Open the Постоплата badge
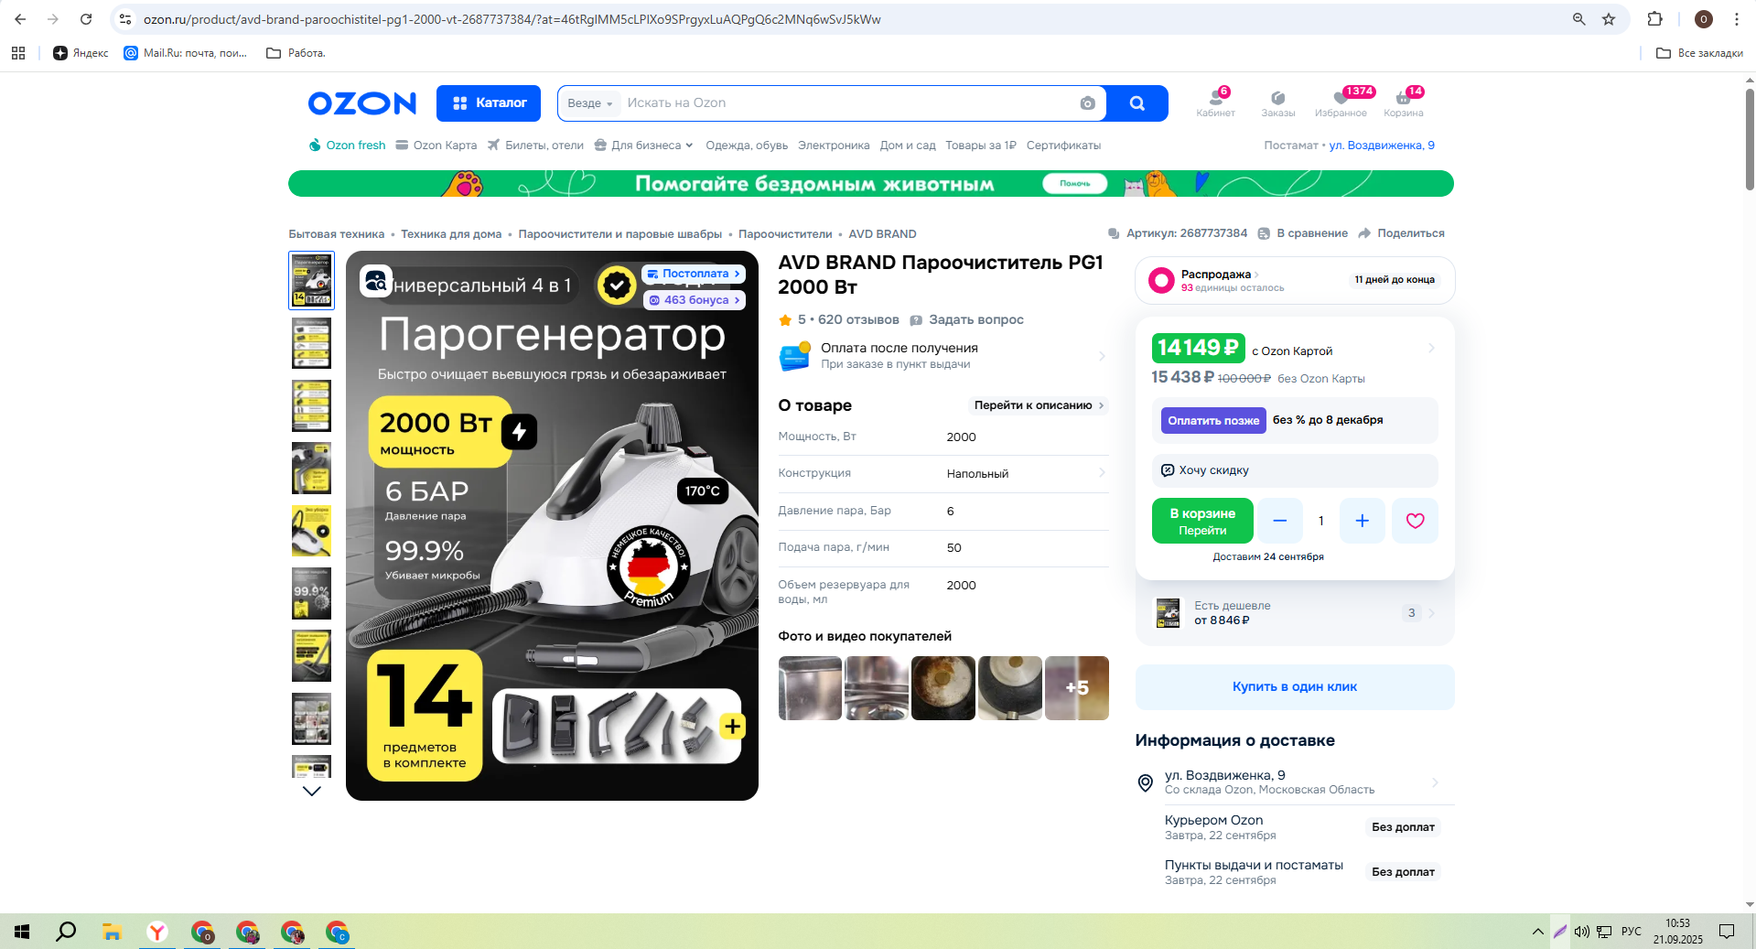Image resolution: width=1756 pixels, height=949 pixels. tap(694, 274)
